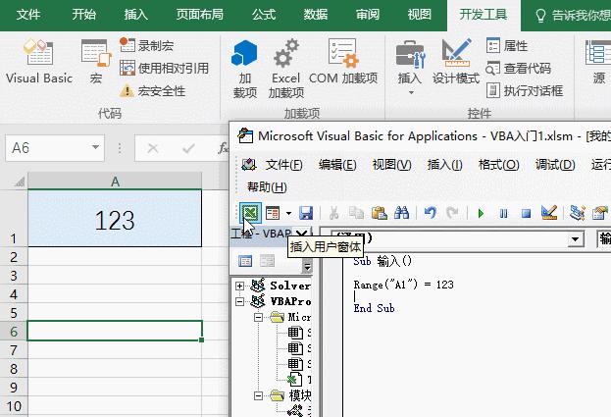The height and width of the screenshot is (417, 611).
Task: Open VBA 插入(I) menu
Action: click(x=444, y=165)
